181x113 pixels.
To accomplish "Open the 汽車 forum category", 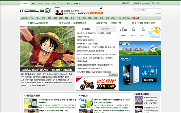I will coord(78,18).
